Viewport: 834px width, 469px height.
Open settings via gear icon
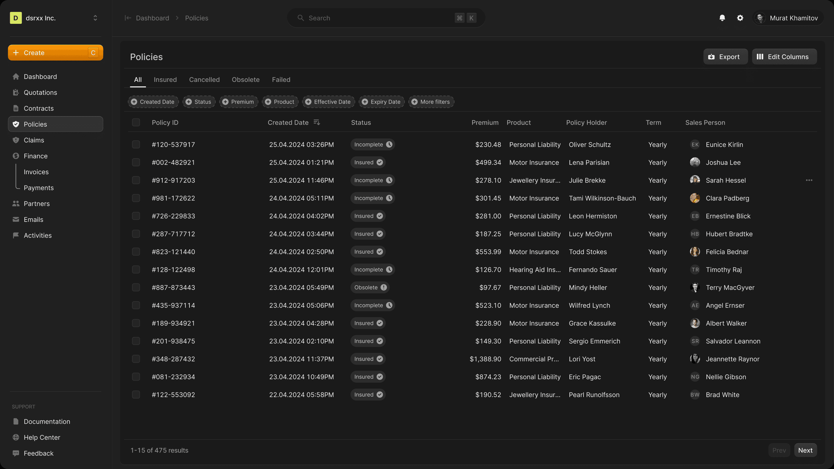(740, 18)
